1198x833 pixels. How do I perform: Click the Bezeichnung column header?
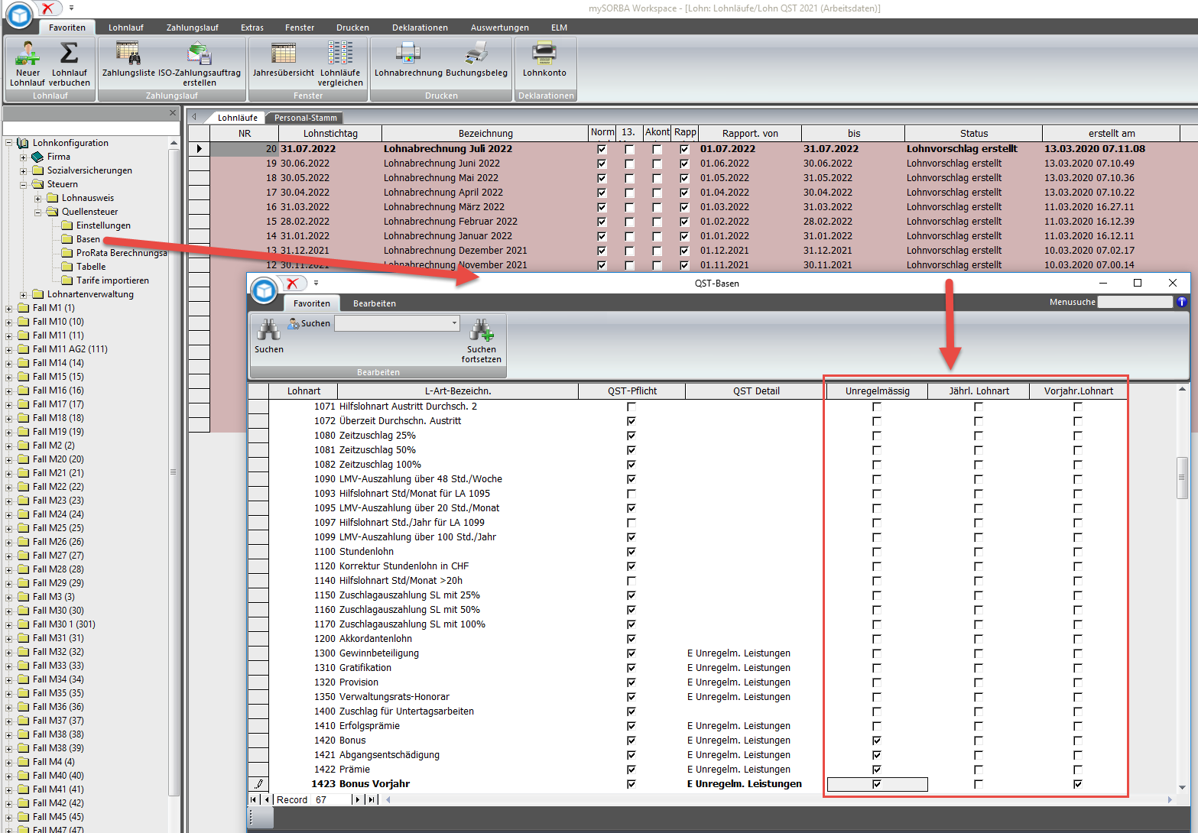point(485,133)
